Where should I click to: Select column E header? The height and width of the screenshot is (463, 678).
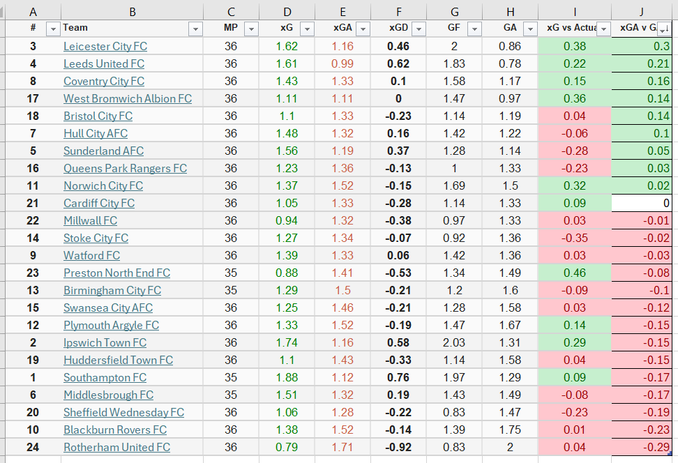point(343,12)
